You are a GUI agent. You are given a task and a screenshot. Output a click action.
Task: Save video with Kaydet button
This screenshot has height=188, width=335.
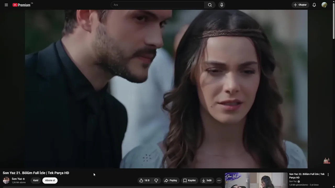coord(189,180)
